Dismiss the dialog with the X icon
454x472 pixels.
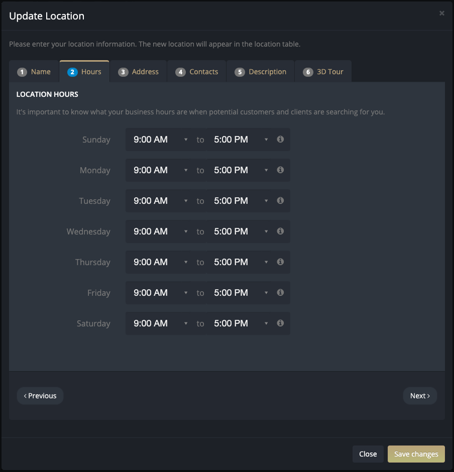[441, 13]
